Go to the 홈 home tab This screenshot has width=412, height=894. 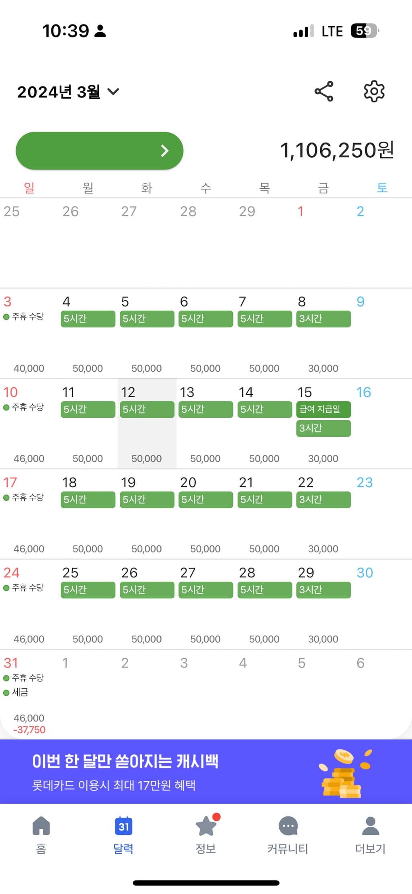[41, 835]
